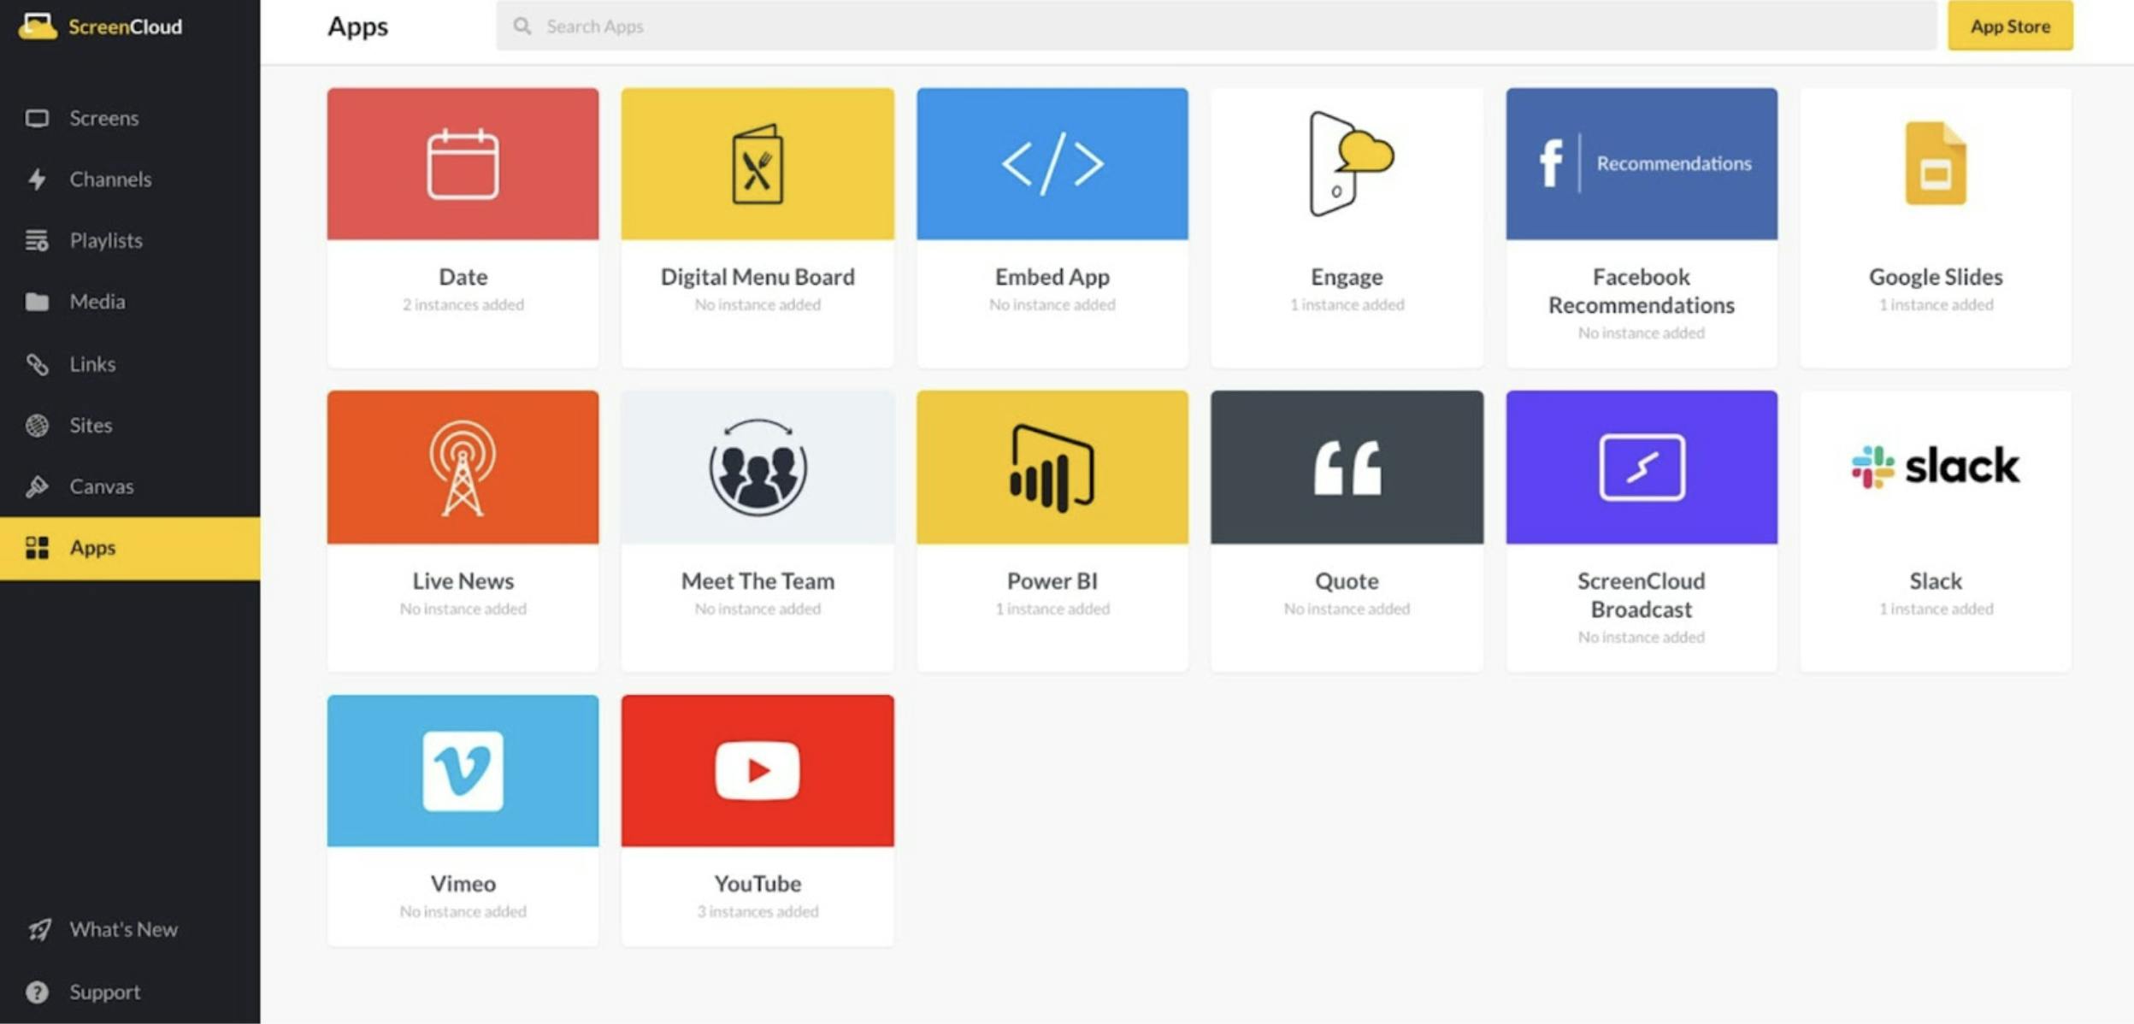Screen dimensions: 2134x1024
Task: Open the Google Slides tile icon
Action: pos(1936,164)
